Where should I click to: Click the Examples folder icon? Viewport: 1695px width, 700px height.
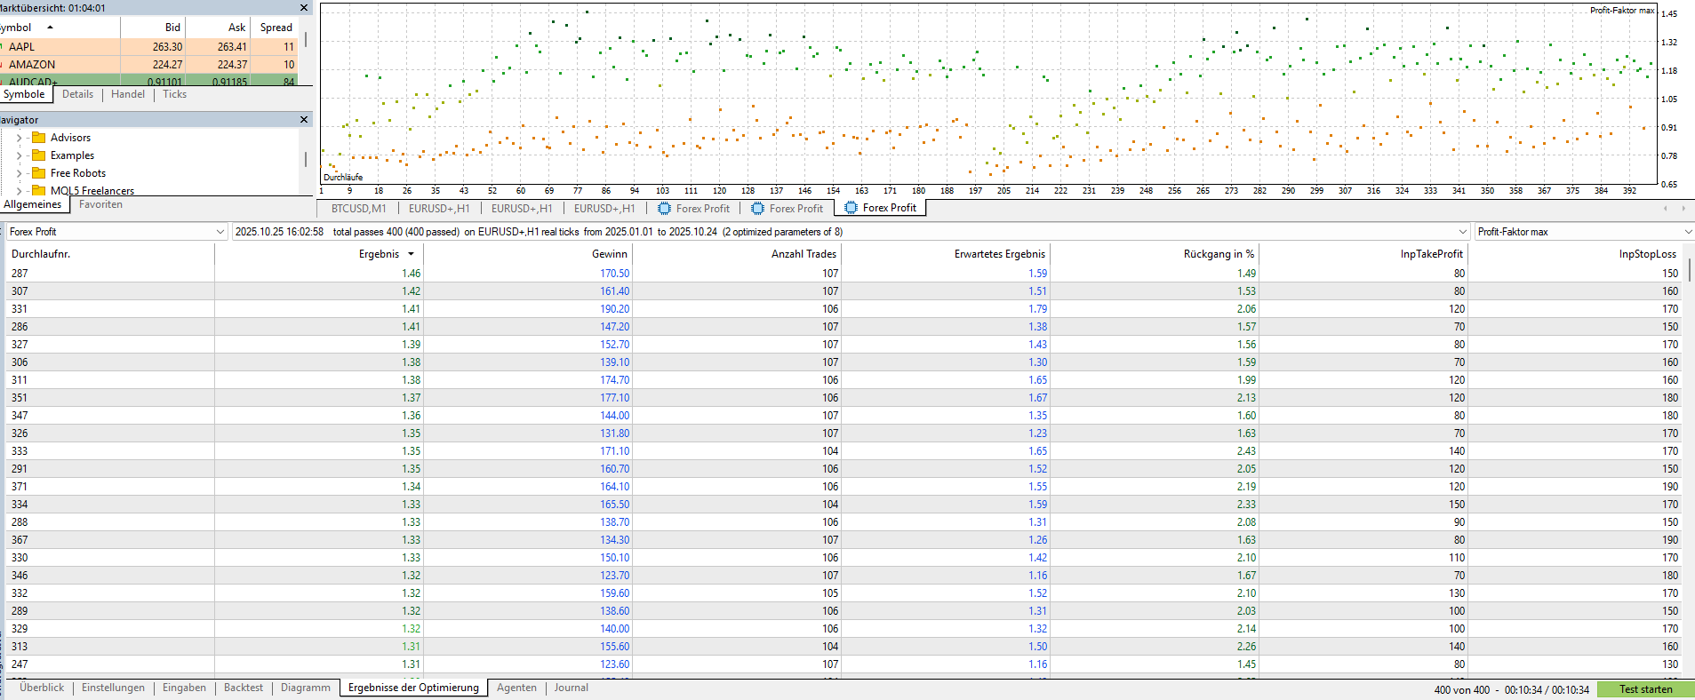tap(38, 155)
